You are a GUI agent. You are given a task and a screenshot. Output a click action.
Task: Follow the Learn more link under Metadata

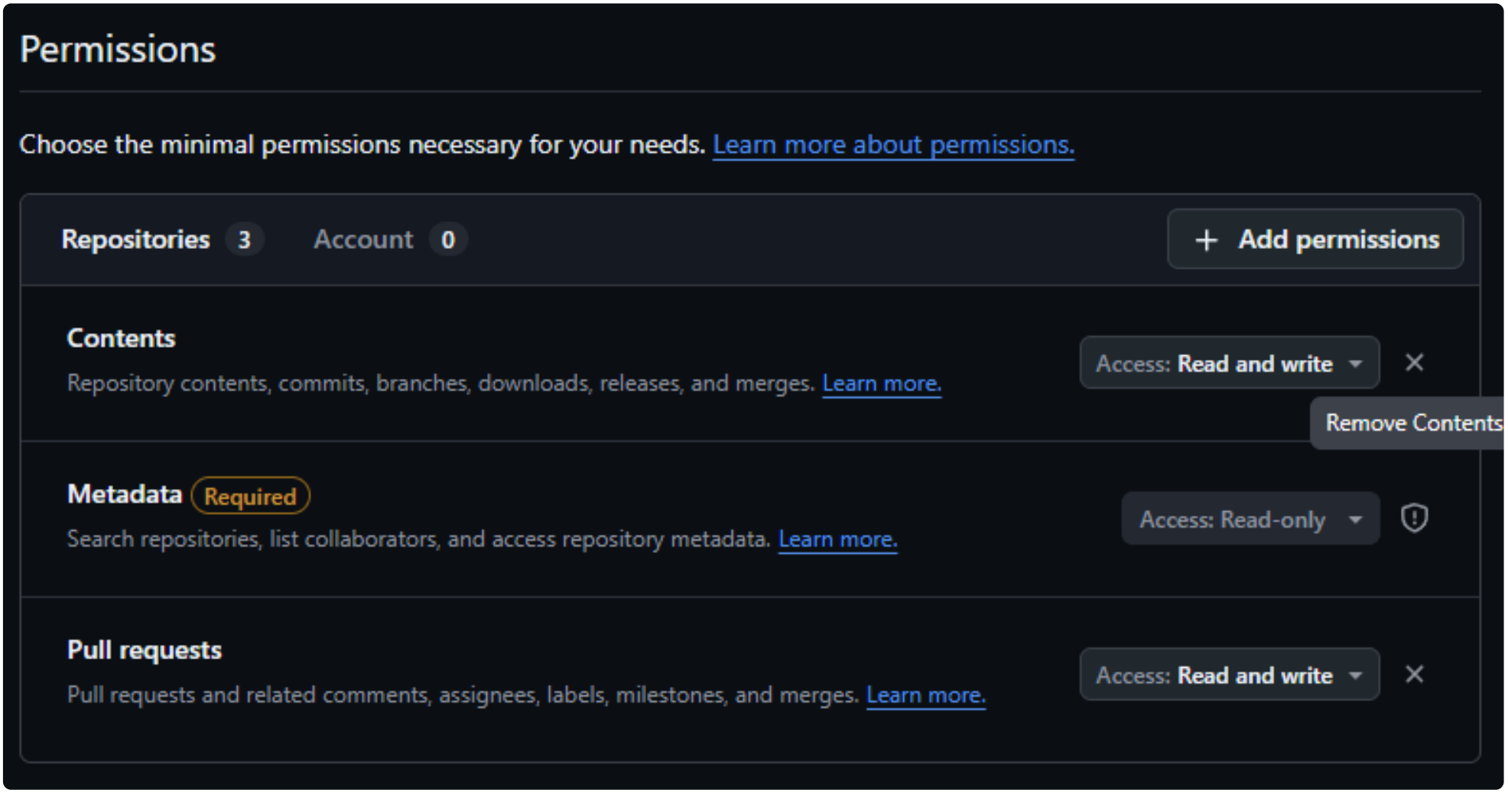[x=837, y=539]
